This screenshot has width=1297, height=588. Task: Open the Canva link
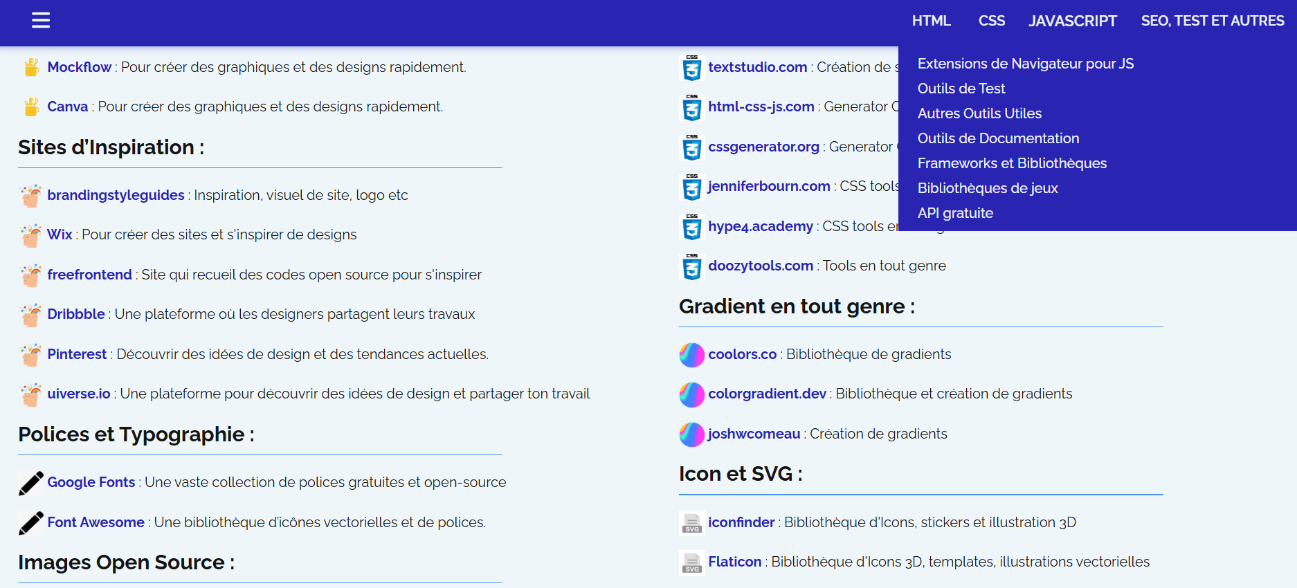pos(68,107)
